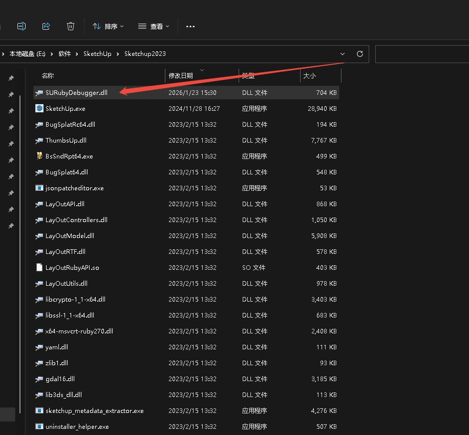Select the SURubyDebugger.dll file icon
The height and width of the screenshot is (435, 469).
39,92
